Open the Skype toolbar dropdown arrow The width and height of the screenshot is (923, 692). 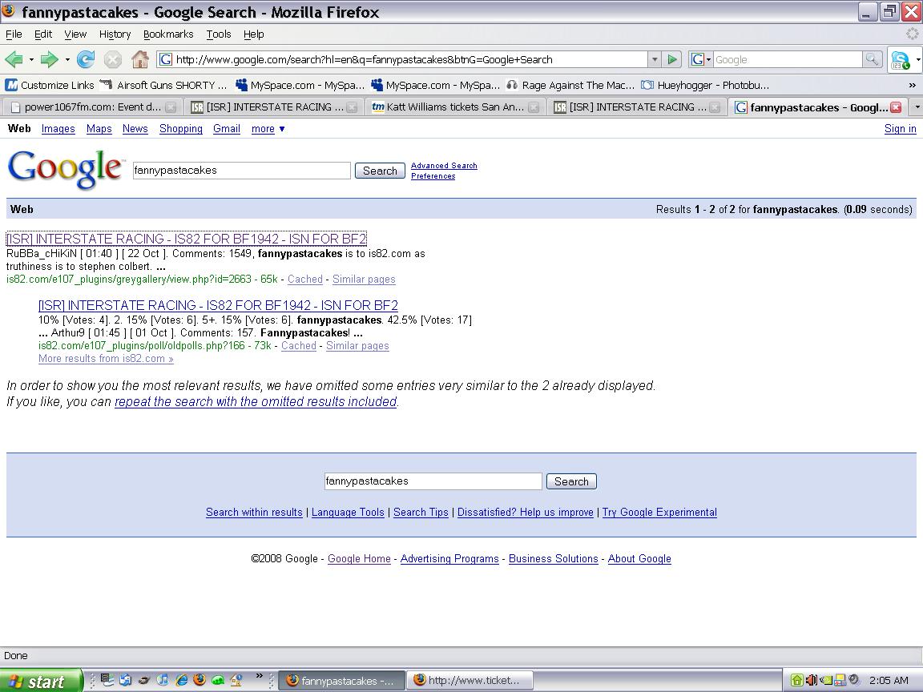[x=917, y=59]
